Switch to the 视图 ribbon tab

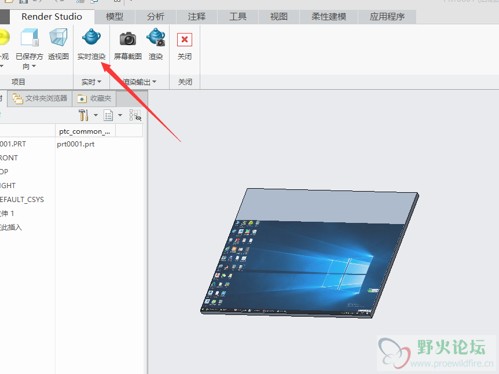(279, 17)
